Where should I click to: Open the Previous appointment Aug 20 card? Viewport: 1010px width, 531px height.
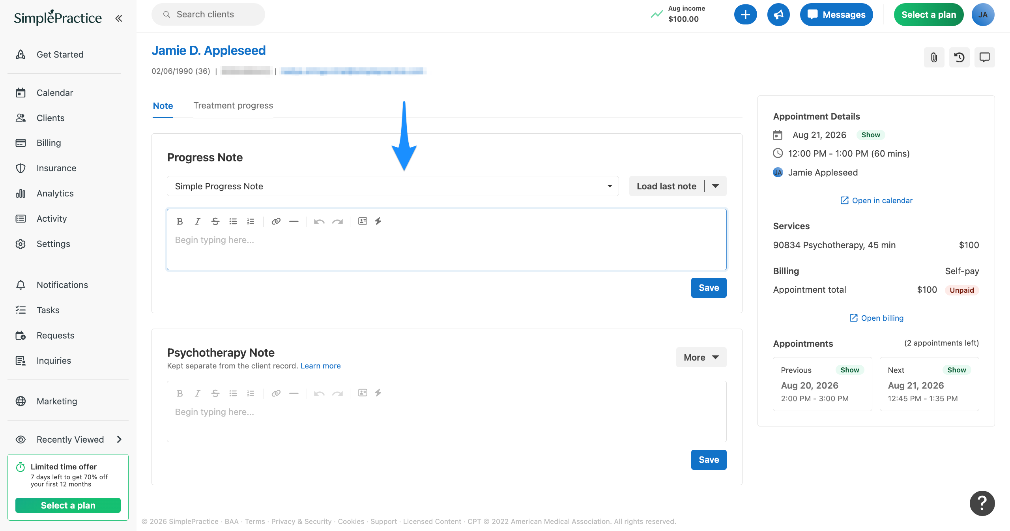click(822, 384)
